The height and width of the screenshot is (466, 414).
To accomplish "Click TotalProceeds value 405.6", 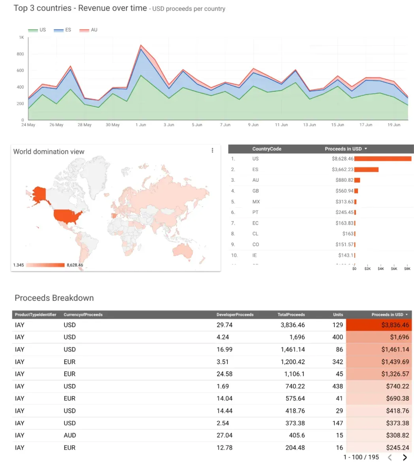I will [x=297, y=436].
